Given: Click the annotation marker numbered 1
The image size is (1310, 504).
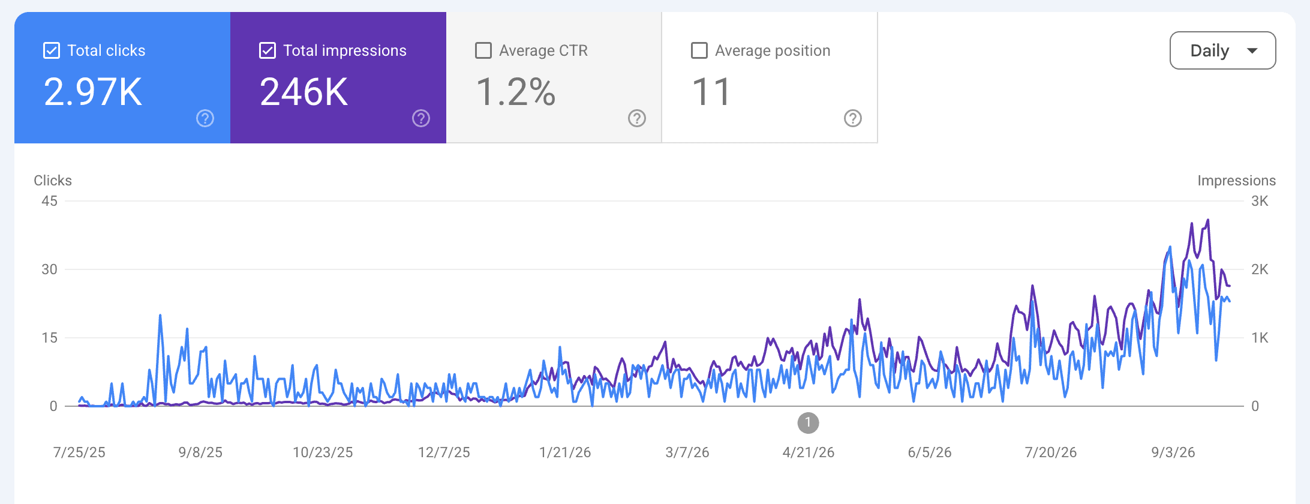Looking at the screenshot, I should (808, 422).
